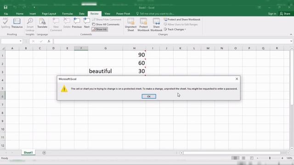Toggle Show/Hide Comment

click(x=107, y=19)
